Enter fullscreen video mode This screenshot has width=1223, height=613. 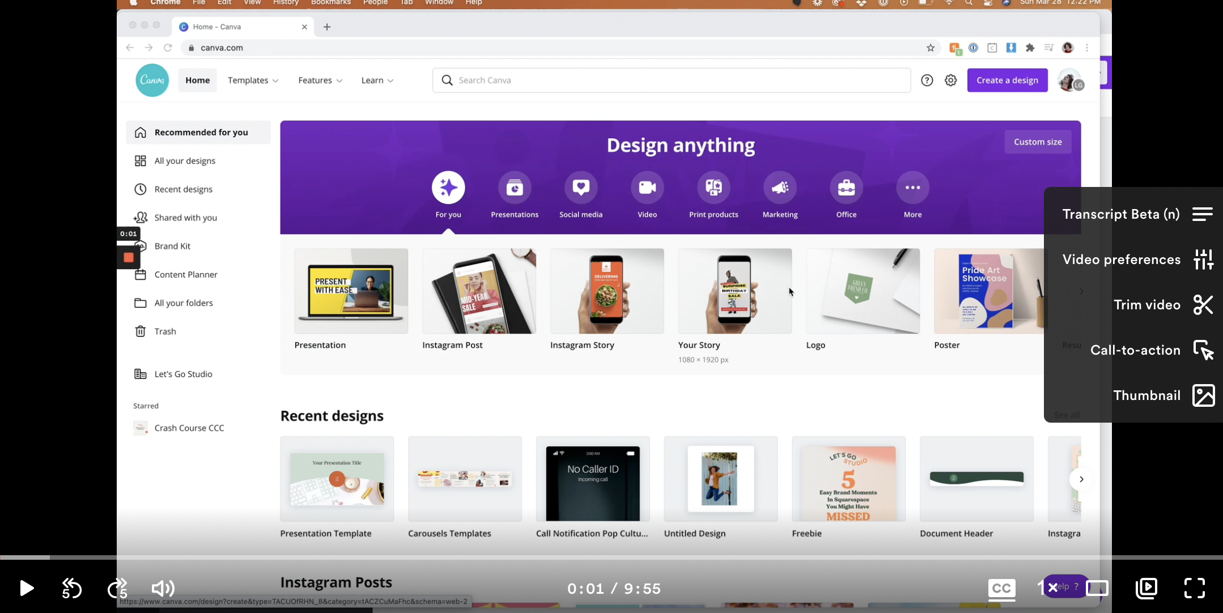click(x=1195, y=588)
